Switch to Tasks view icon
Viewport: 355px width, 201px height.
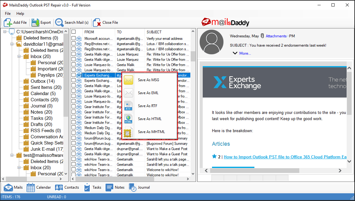coord(87,187)
